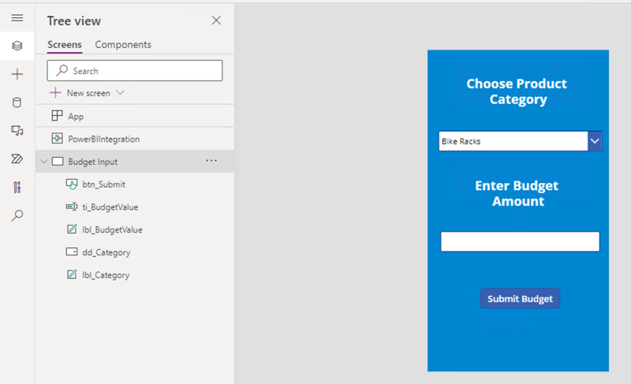Collapse the Budget Input screen node
The image size is (631, 384).
point(43,162)
